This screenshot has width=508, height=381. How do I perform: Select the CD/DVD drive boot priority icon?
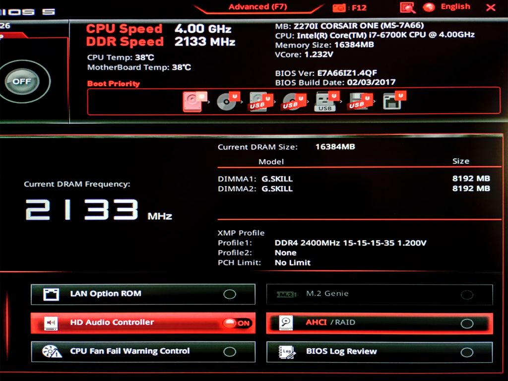pyautogui.click(x=228, y=101)
